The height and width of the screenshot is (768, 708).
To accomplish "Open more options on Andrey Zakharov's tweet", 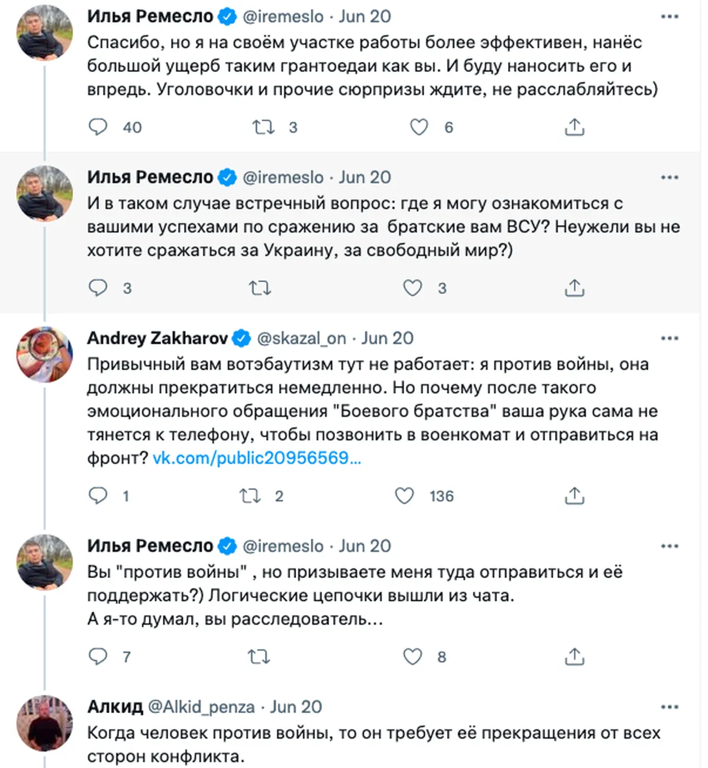I will click(670, 338).
